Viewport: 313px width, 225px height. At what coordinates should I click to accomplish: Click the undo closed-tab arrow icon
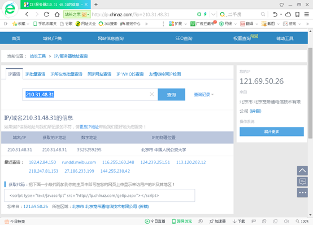[275, 14]
